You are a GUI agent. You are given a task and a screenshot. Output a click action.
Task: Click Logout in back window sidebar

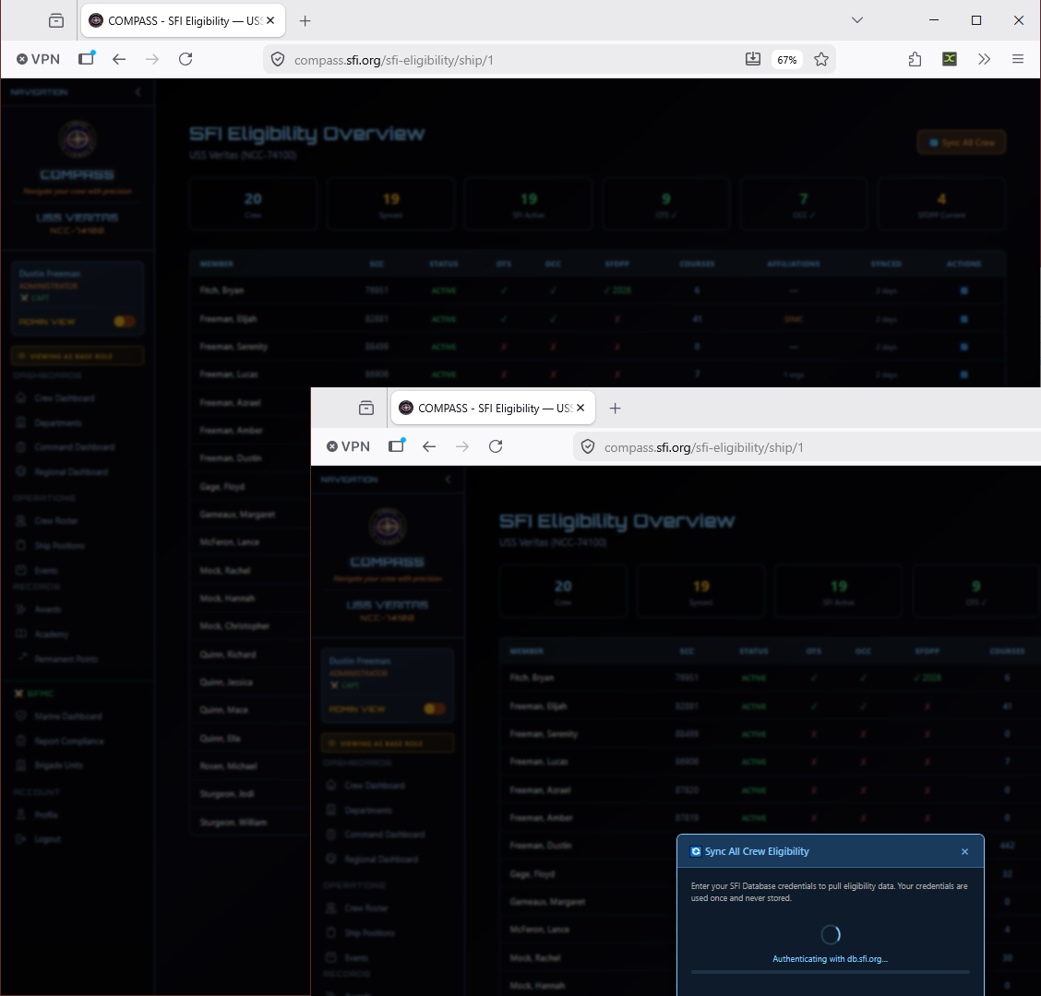tap(47, 839)
